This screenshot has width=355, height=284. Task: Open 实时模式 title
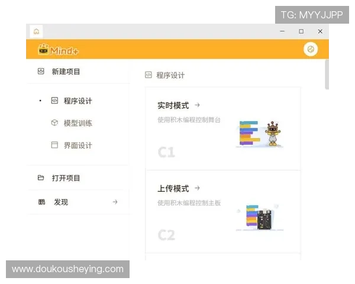point(173,105)
